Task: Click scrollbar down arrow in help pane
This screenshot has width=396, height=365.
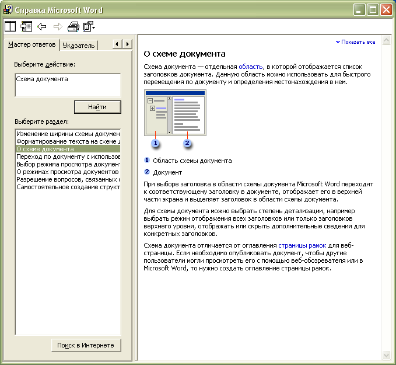Action: point(386,356)
